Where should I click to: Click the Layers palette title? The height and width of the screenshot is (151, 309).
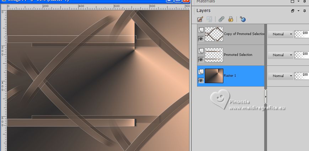coord(203,11)
